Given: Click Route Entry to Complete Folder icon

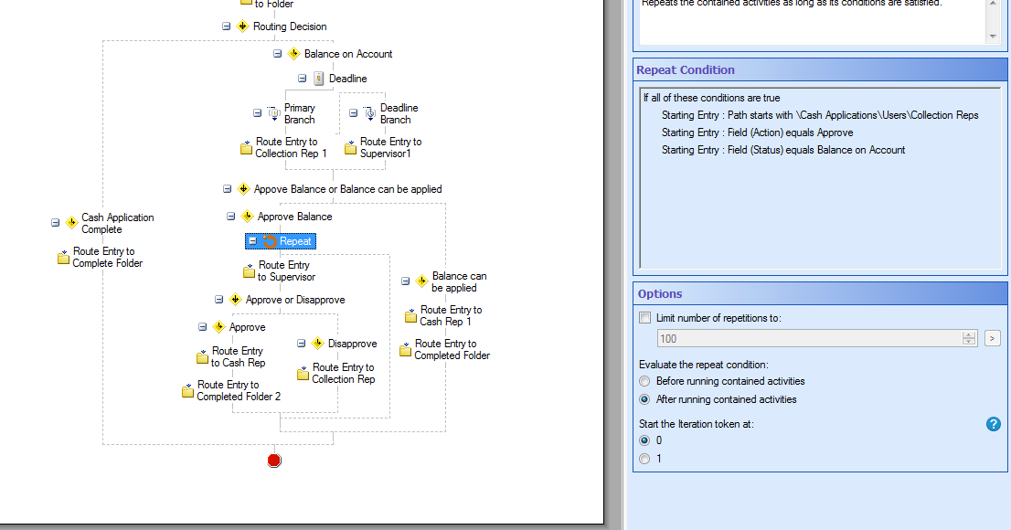Looking at the screenshot, I should pos(63,258).
